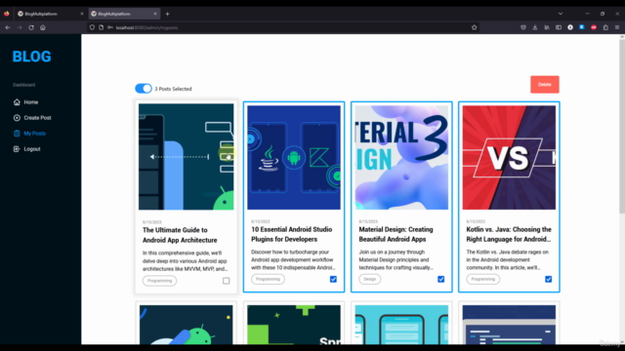The image size is (625, 351).
Task: Click the red adblock extension icon
Action: click(x=594, y=27)
